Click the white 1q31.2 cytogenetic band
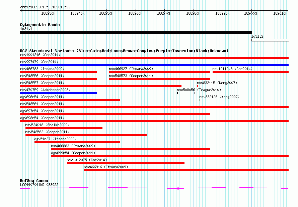Viewport: 298px width, 207px height. 270,40
